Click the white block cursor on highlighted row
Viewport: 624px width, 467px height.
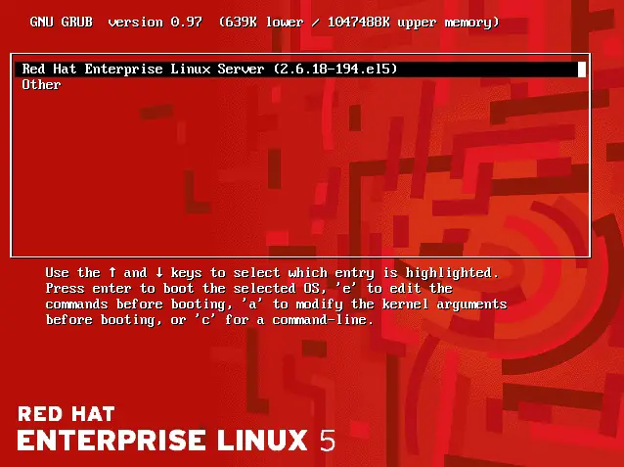pos(581,70)
